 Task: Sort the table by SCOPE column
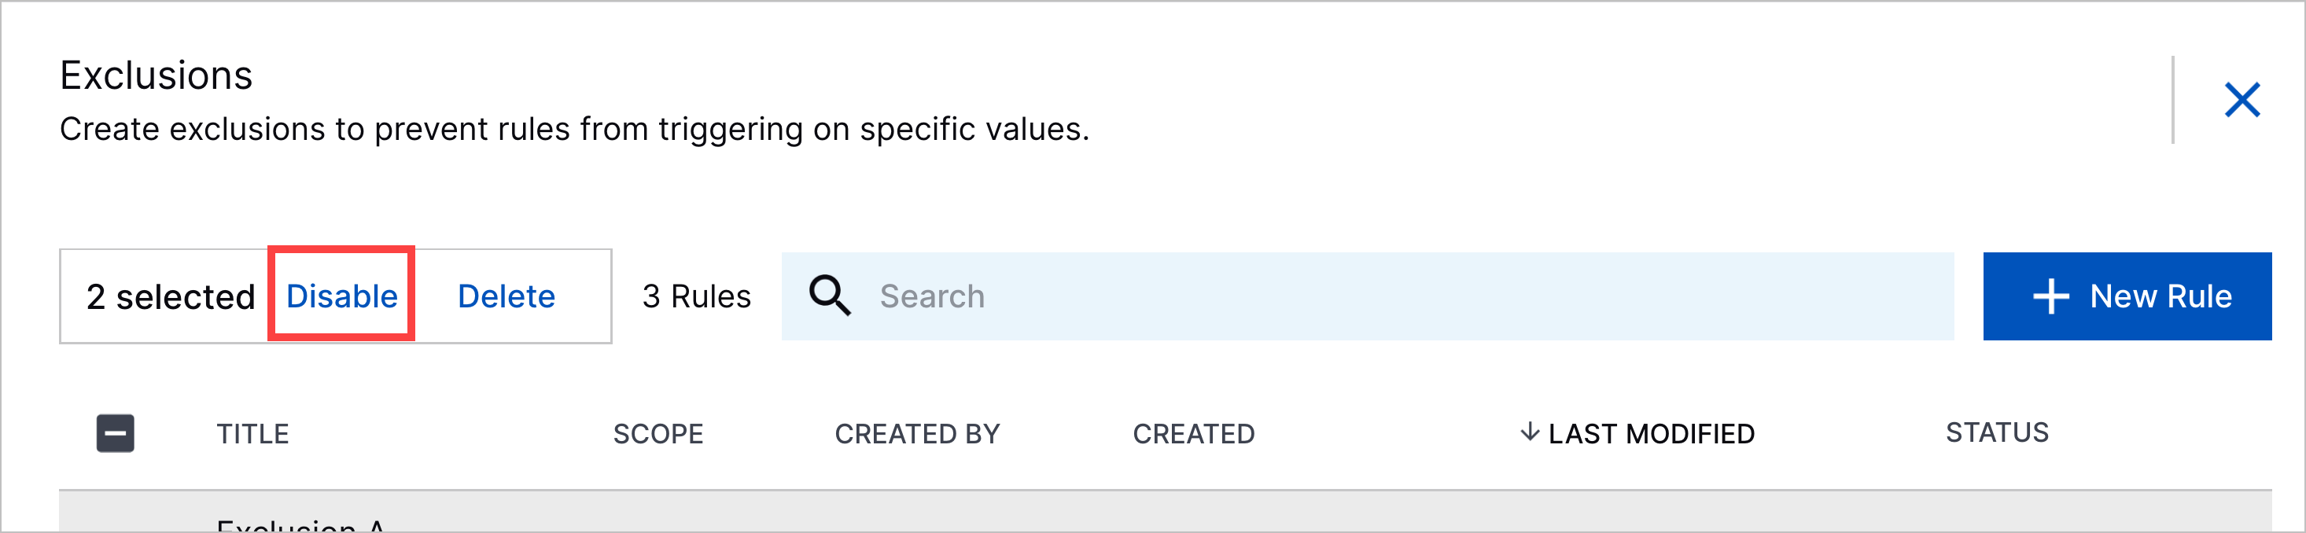click(658, 434)
